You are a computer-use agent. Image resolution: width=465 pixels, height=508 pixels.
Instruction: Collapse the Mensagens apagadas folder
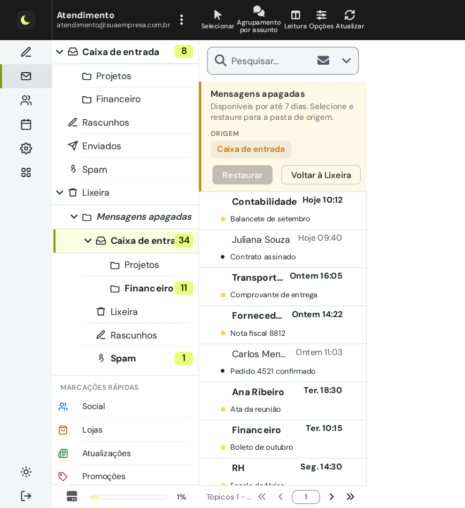[74, 217]
